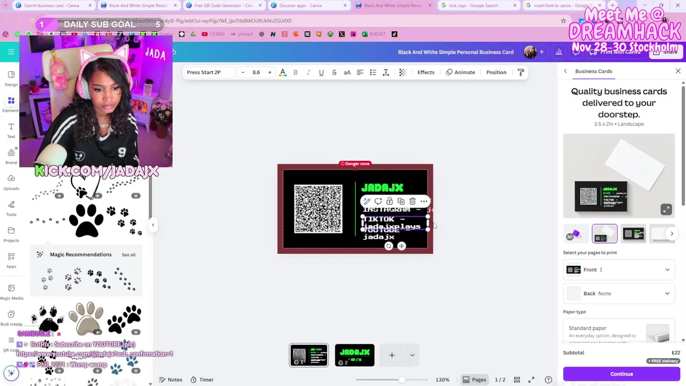Add a new page with plus button

click(x=392, y=355)
